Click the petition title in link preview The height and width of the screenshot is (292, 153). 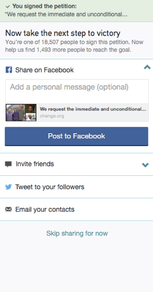[93, 109]
